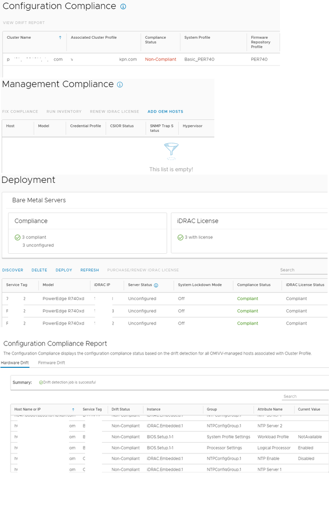Select the System Profile Settings group cell
Image resolution: width=329 pixels, height=509 pixels.
pos(229,437)
